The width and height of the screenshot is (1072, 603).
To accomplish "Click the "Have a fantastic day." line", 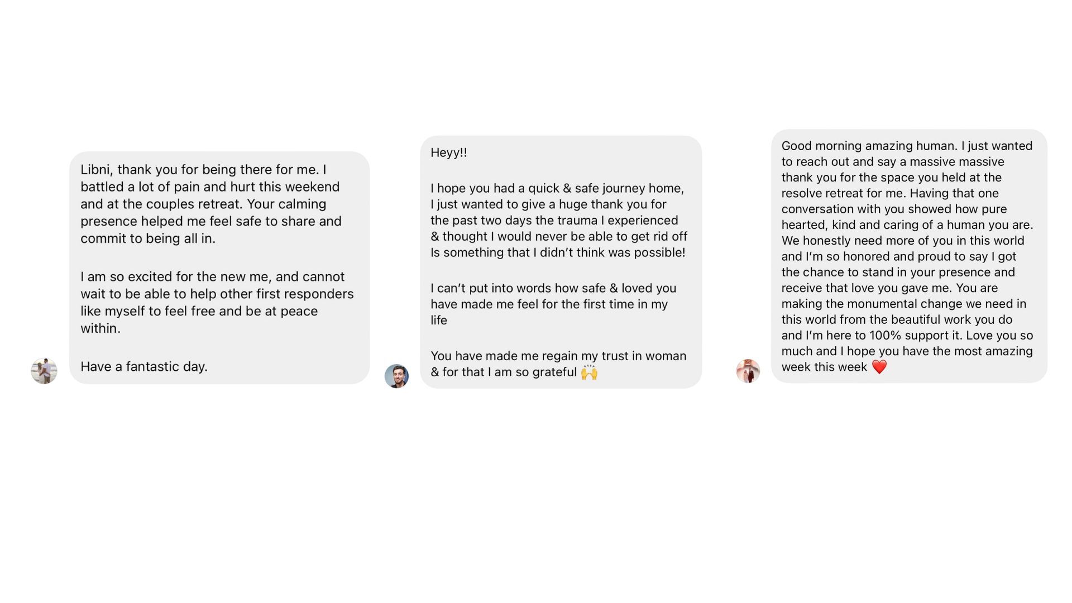I will point(144,366).
